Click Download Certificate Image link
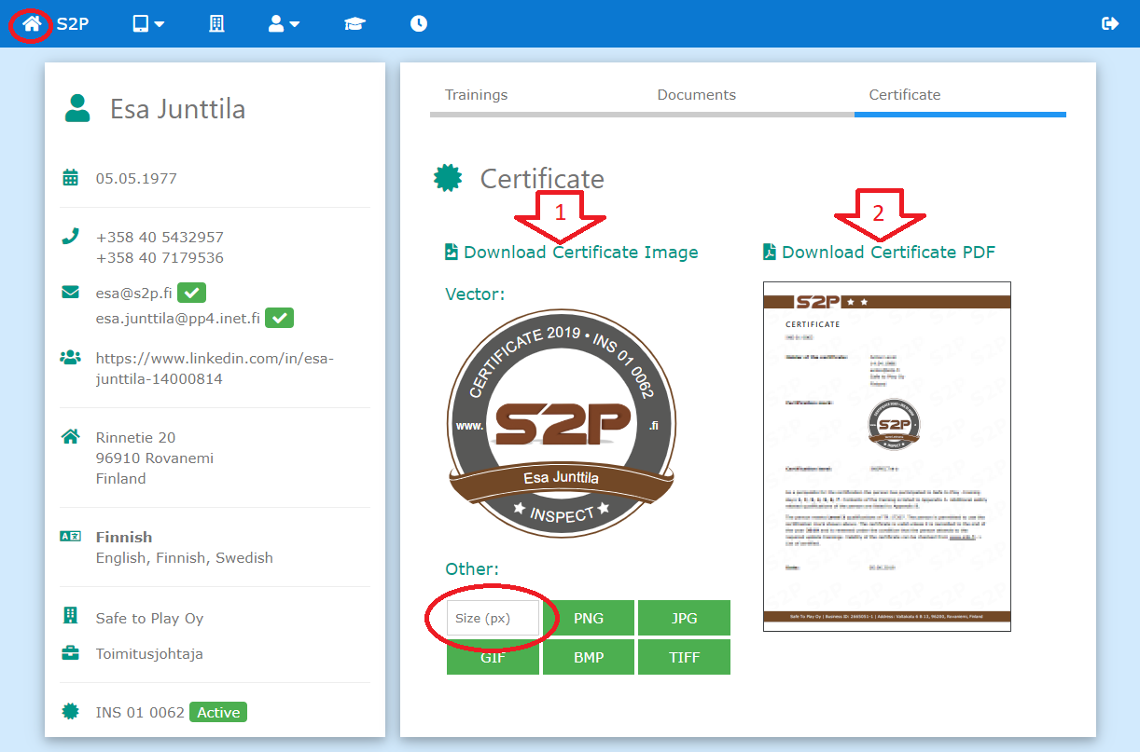The height and width of the screenshot is (752, 1140). [580, 252]
